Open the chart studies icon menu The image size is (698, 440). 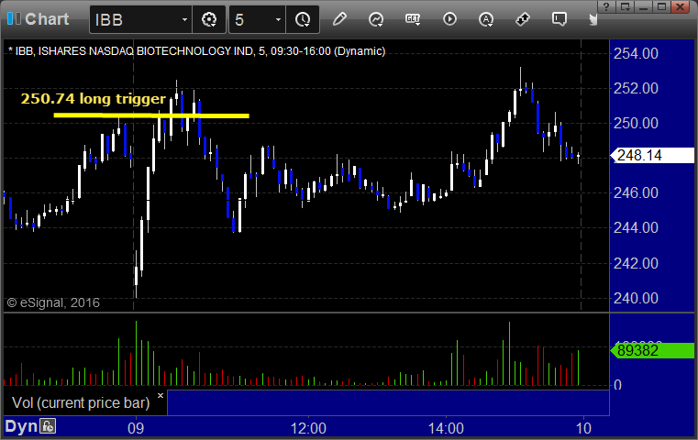click(x=376, y=19)
